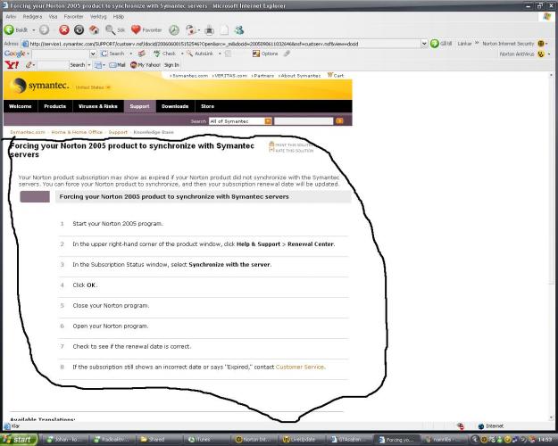Click the Windows start button
The height and width of the screenshot is (446, 558).
[21, 439]
